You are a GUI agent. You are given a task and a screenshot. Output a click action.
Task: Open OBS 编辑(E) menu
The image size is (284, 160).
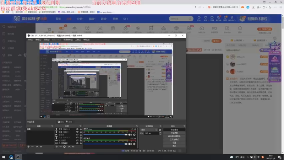pyautogui.click(x=38, y=39)
